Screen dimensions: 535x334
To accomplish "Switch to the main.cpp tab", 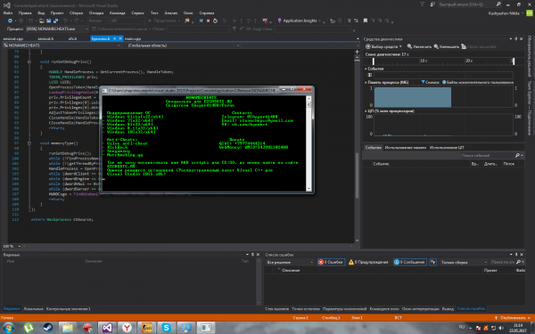I will point(132,39).
